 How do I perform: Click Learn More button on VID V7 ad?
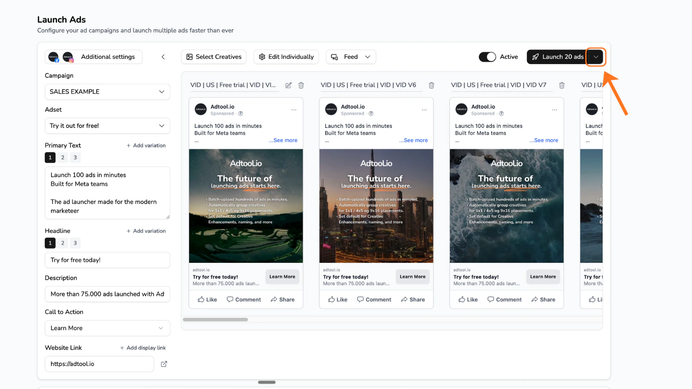pos(543,277)
